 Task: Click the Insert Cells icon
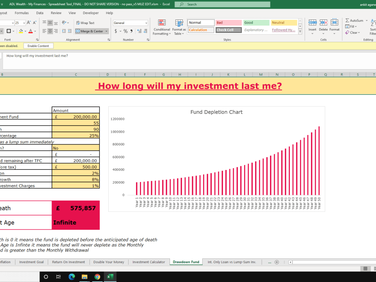pos(312,23)
